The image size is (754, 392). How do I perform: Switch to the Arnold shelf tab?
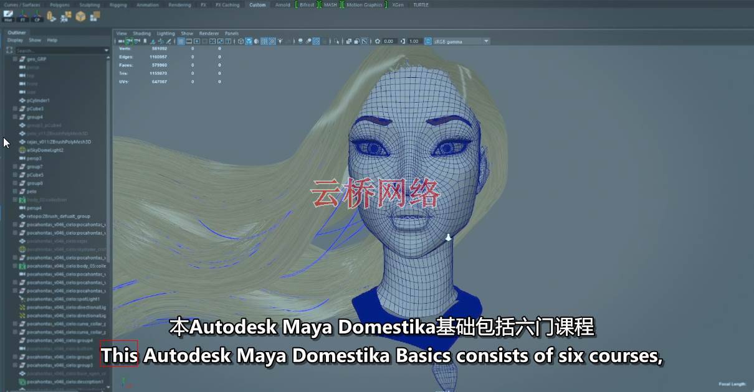click(282, 4)
